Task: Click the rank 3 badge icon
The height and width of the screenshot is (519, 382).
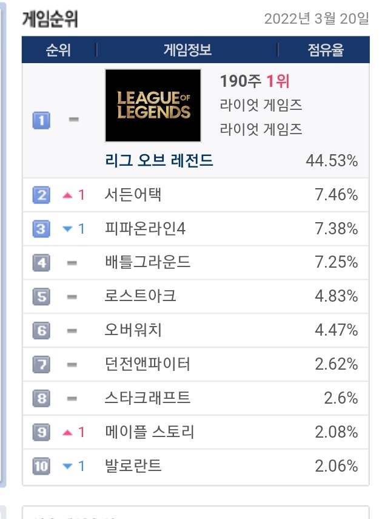Action: tap(41, 229)
